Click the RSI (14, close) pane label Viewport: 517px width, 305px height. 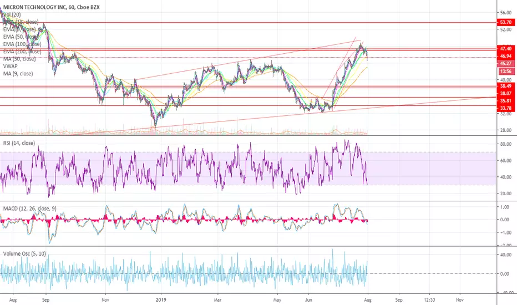[19, 143]
